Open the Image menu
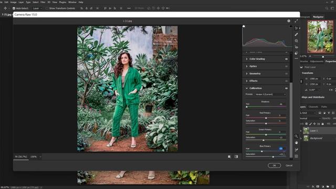Image resolution: width=336 pixels, height=189 pixels. tap(13, 2)
